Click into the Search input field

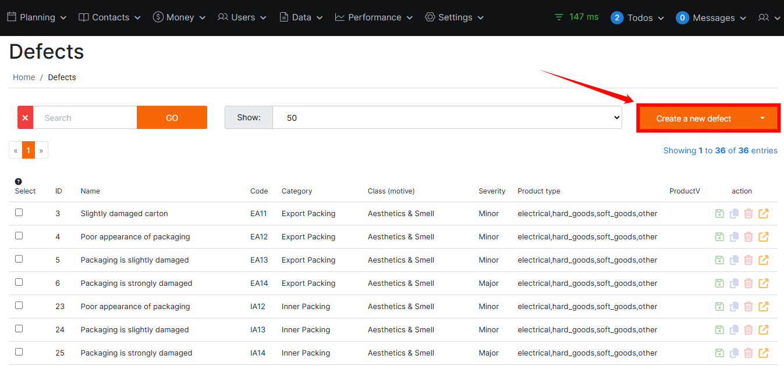(85, 117)
